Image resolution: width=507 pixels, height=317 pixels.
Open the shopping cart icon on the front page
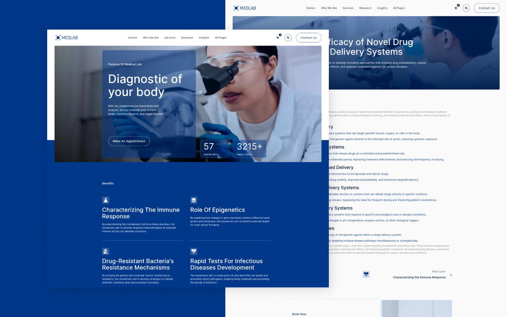(x=277, y=38)
